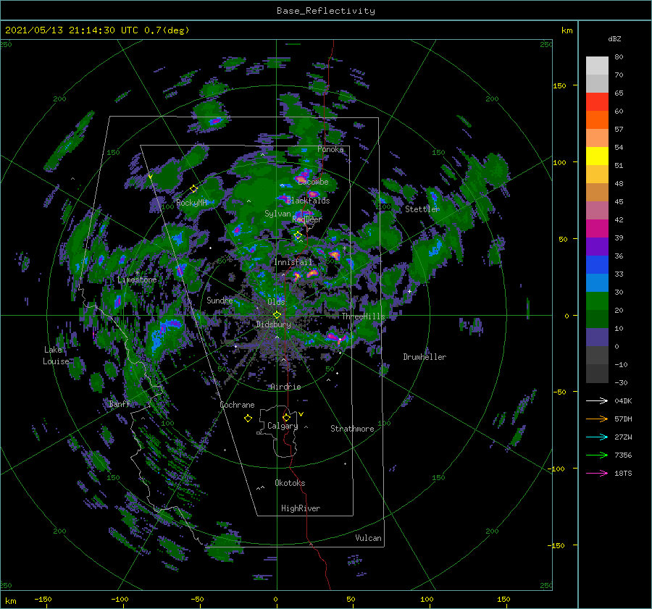Pick the light grey 70–80 dBZ swatch
Screen dimensions: 652x609
[597, 66]
